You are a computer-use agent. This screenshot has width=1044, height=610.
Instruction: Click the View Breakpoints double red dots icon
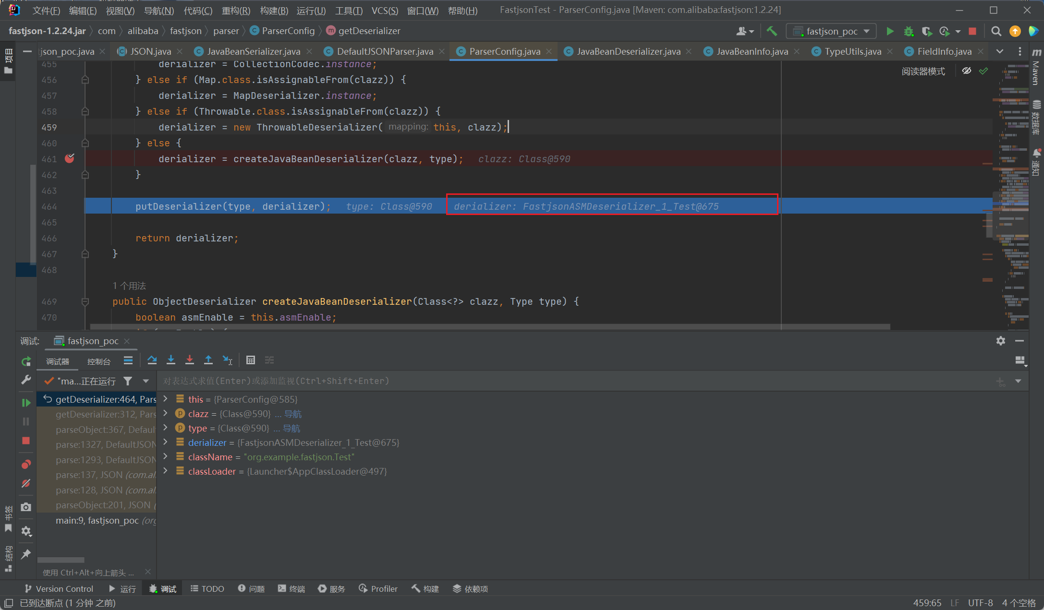26,464
